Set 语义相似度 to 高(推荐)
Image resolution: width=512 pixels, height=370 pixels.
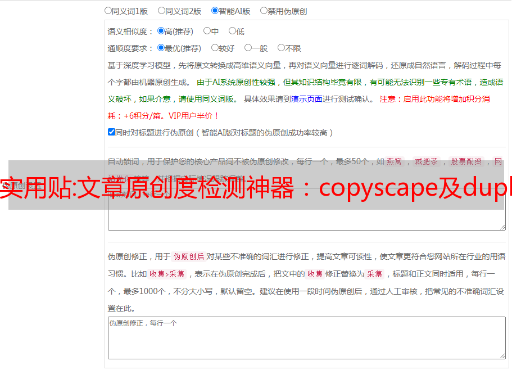tap(161, 31)
